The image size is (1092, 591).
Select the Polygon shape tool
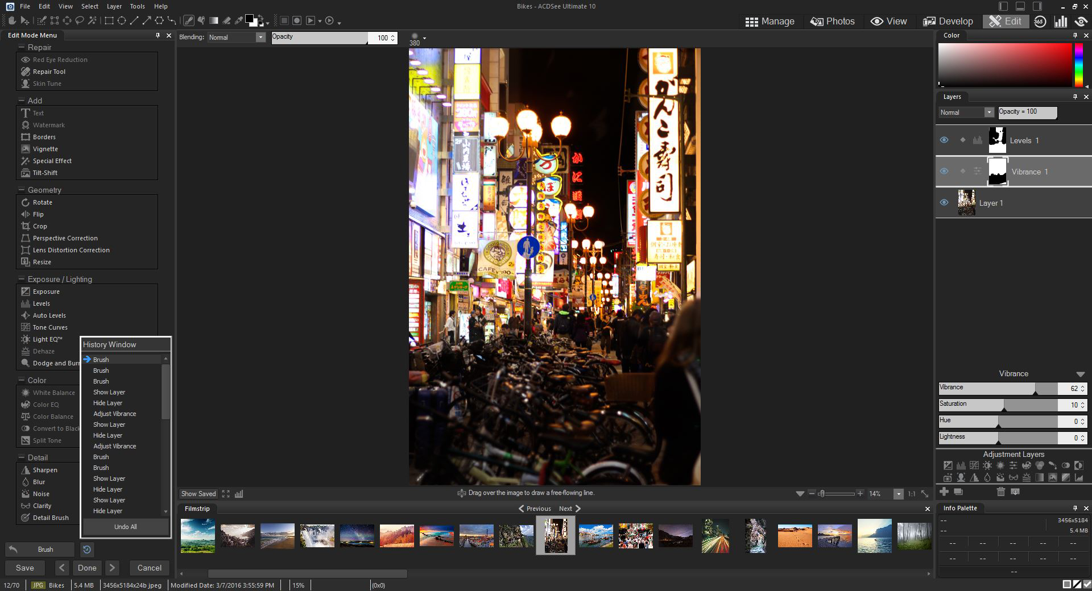(x=159, y=20)
